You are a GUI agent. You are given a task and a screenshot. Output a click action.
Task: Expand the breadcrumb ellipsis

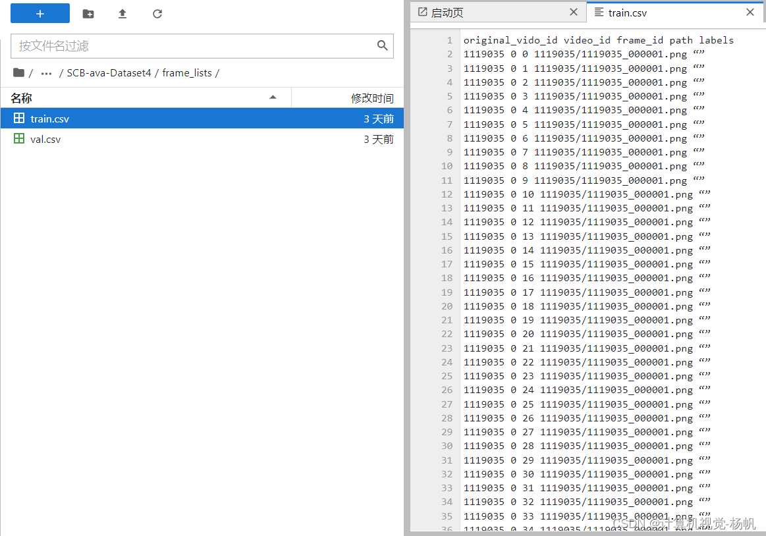pos(46,73)
